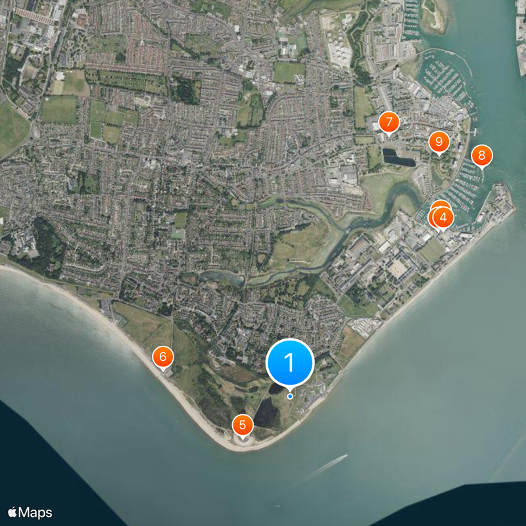
Task: Tap the orange pin numbered 5
Action: (243, 425)
